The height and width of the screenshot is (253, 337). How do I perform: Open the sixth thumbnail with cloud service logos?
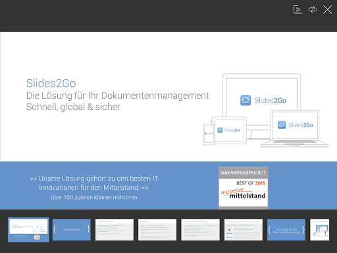pos(244,229)
